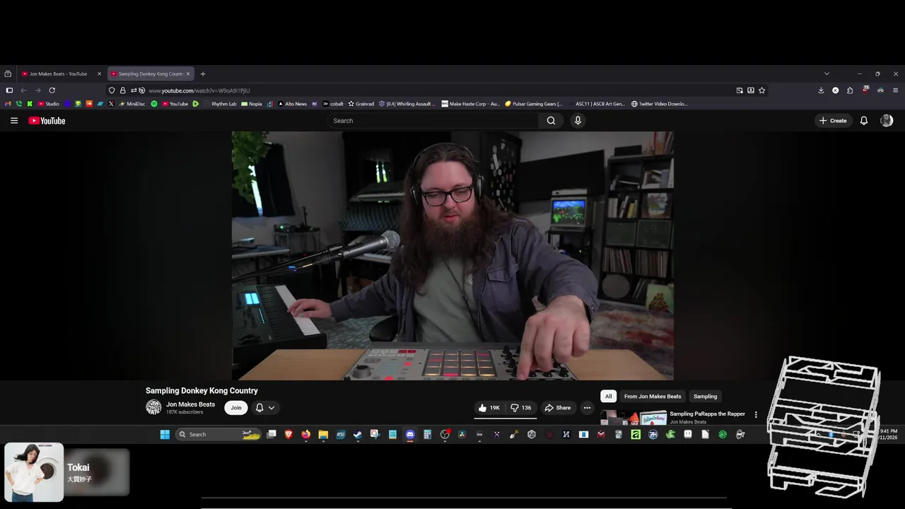
Task: Open the ASC11 ASCII Art Generator bookmark
Action: [x=597, y=104]
